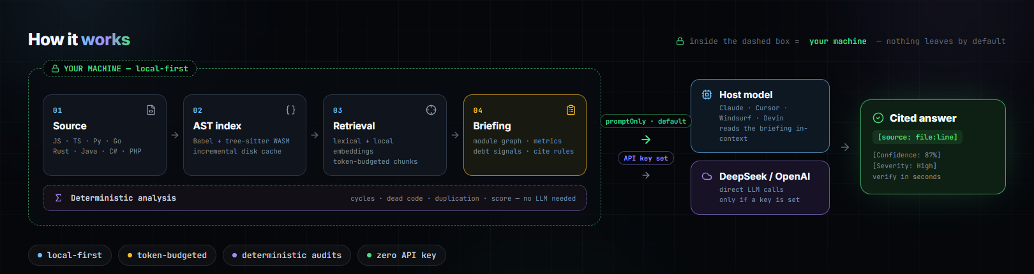
Task: Click the YOUR MACHINE — local-first badge
Action: coord(120,68)
